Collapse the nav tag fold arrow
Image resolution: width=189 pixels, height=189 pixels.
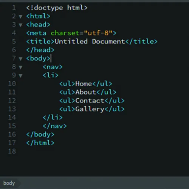(x=20, y=67)
